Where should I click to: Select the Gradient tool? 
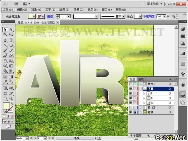(11, 77)
